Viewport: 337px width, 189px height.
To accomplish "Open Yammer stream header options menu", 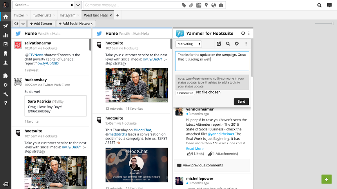I will pyautogui.click(x=249, y=33).
